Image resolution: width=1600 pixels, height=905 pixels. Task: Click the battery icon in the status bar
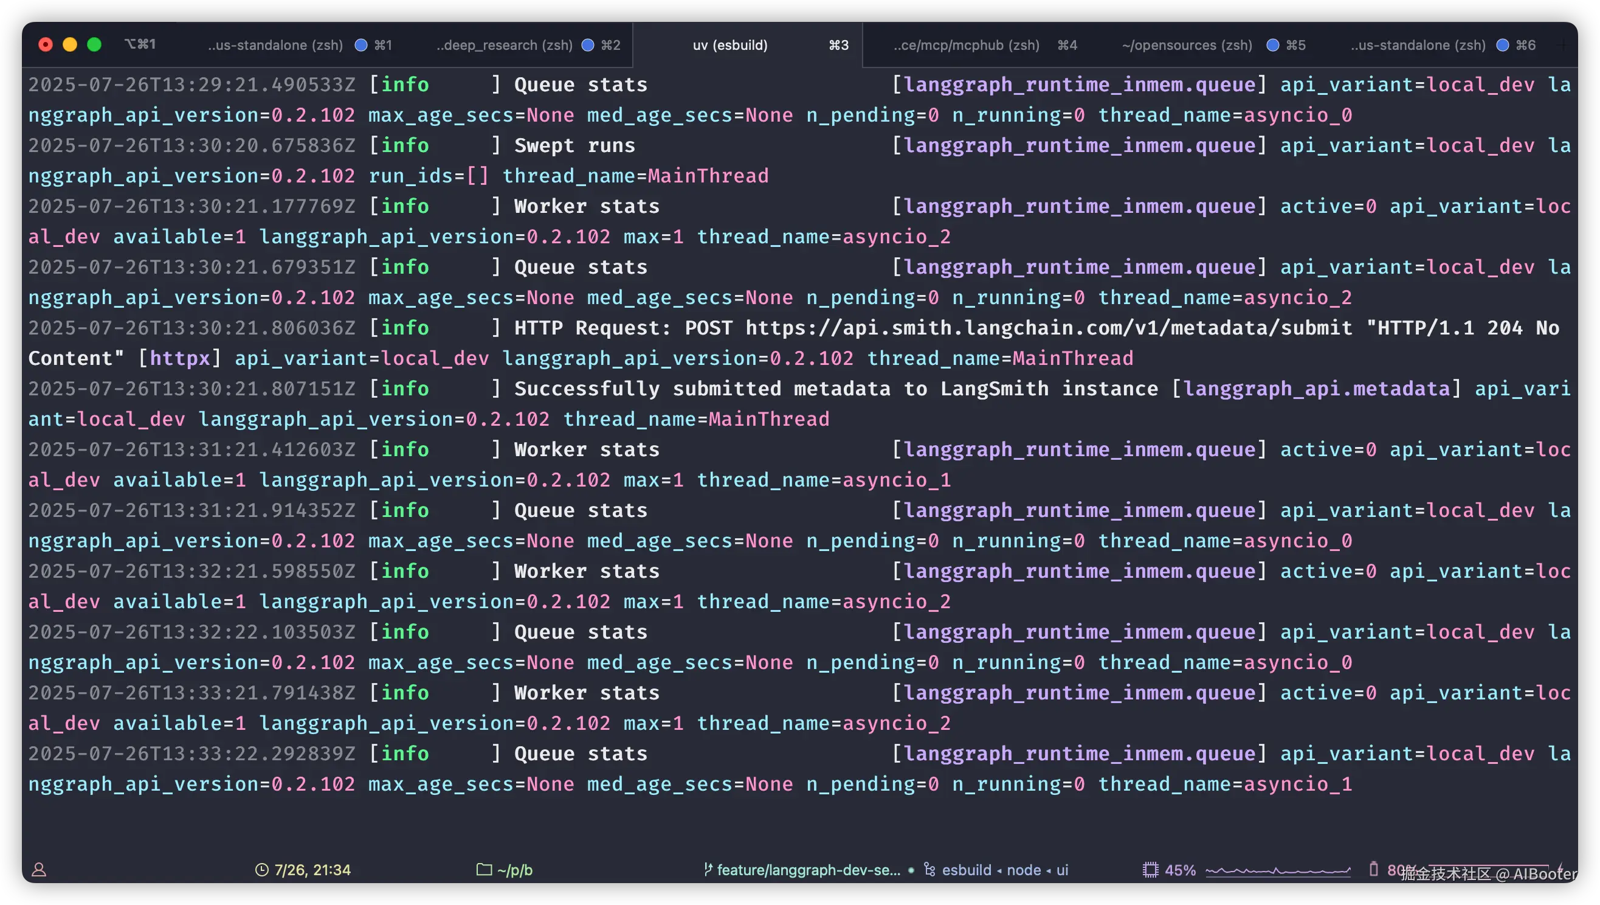pyautogui.click(x=1373, y=869)
